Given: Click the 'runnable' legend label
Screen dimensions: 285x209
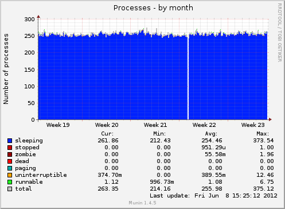Looking at the screenshot, I should click(29, 182).
